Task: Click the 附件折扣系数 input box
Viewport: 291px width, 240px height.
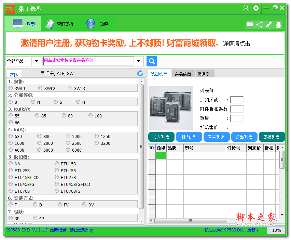Action: [237, 109]
